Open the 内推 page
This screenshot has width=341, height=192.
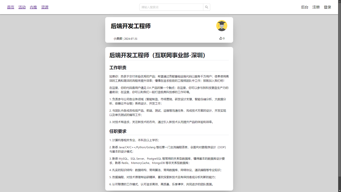pos(33,7)
